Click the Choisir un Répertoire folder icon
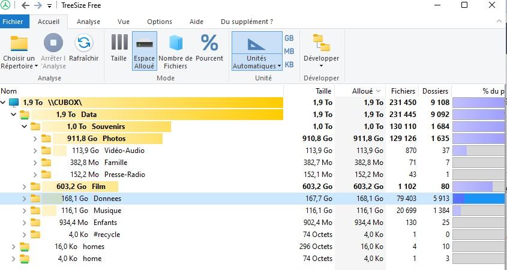This screenshot has width=507, height=270. [x=19, y=43]
